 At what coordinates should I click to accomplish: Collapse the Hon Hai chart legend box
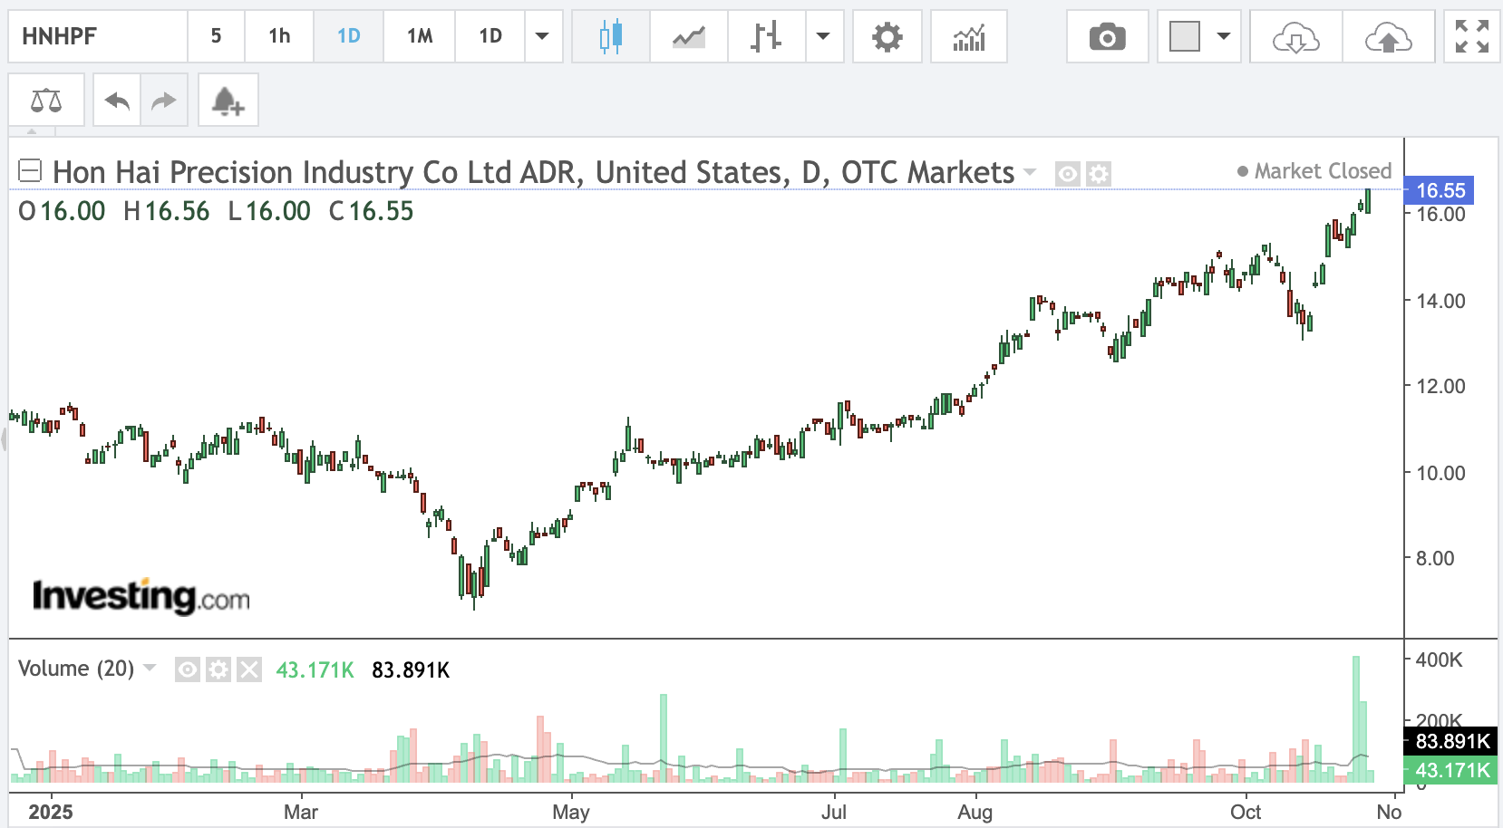[x=30, y=170]
